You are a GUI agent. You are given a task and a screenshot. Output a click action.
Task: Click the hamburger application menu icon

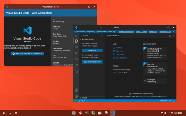click(x=76, y=35)
